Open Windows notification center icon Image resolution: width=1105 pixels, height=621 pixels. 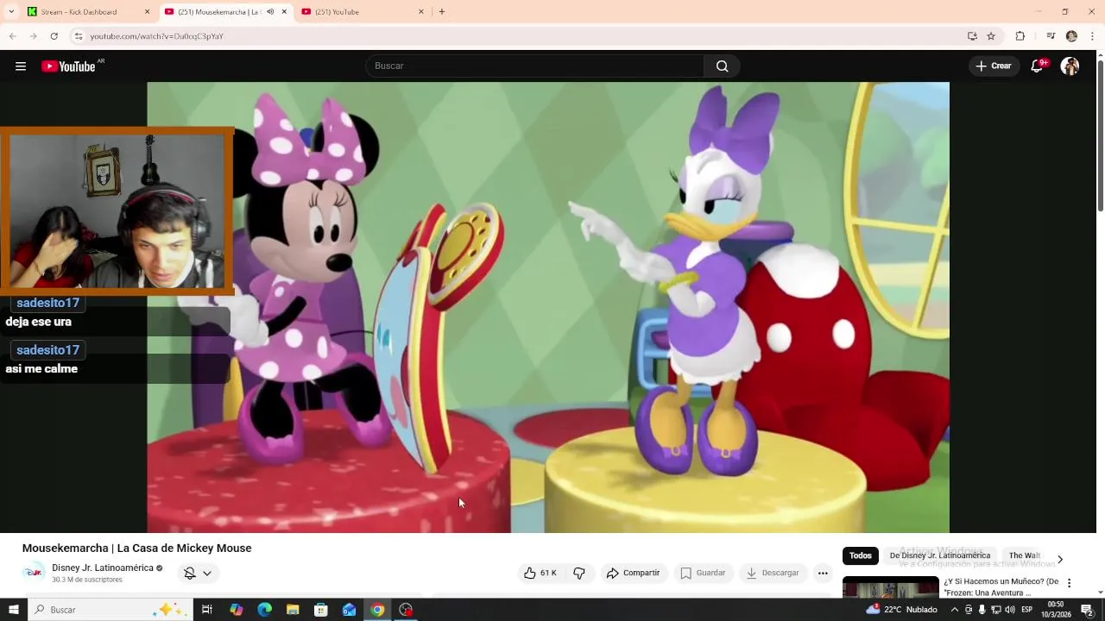(x=1087, y=610)
